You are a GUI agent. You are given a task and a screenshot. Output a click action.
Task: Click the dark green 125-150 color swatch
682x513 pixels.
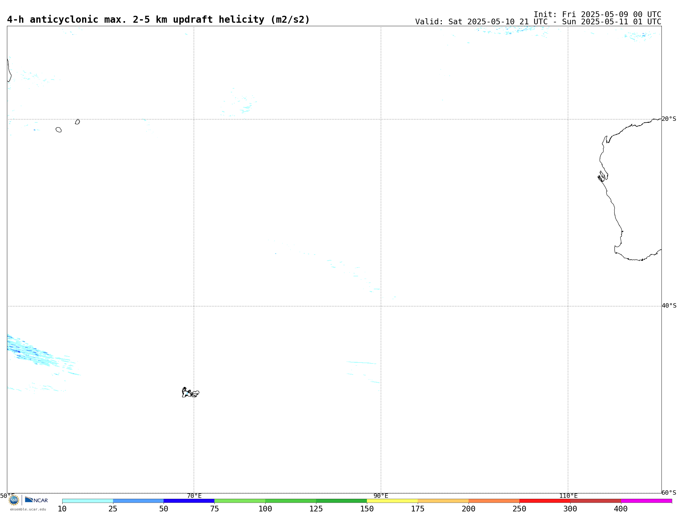pos(342,501)
